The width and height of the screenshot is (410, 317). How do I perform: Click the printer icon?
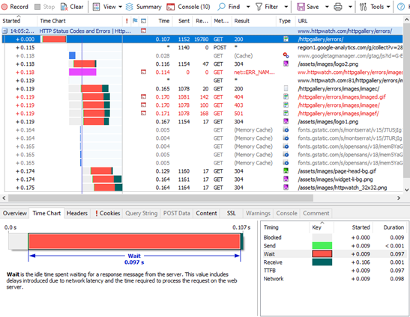tap(338, 7)
